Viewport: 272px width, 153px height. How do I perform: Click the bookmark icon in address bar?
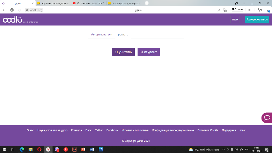(249, 10)
